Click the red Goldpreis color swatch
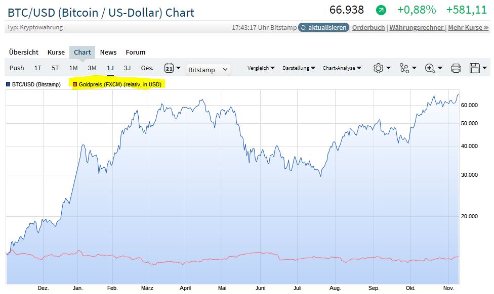Screen dimensions: 494x294 click(75, 84)
